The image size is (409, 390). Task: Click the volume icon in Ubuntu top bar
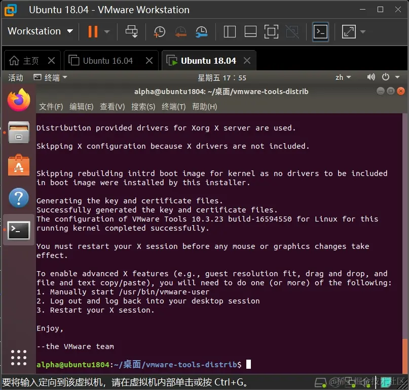(370, 77)
